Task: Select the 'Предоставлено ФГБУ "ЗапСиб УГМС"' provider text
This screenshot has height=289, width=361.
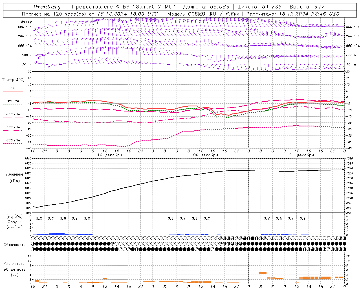Action: 124,7
